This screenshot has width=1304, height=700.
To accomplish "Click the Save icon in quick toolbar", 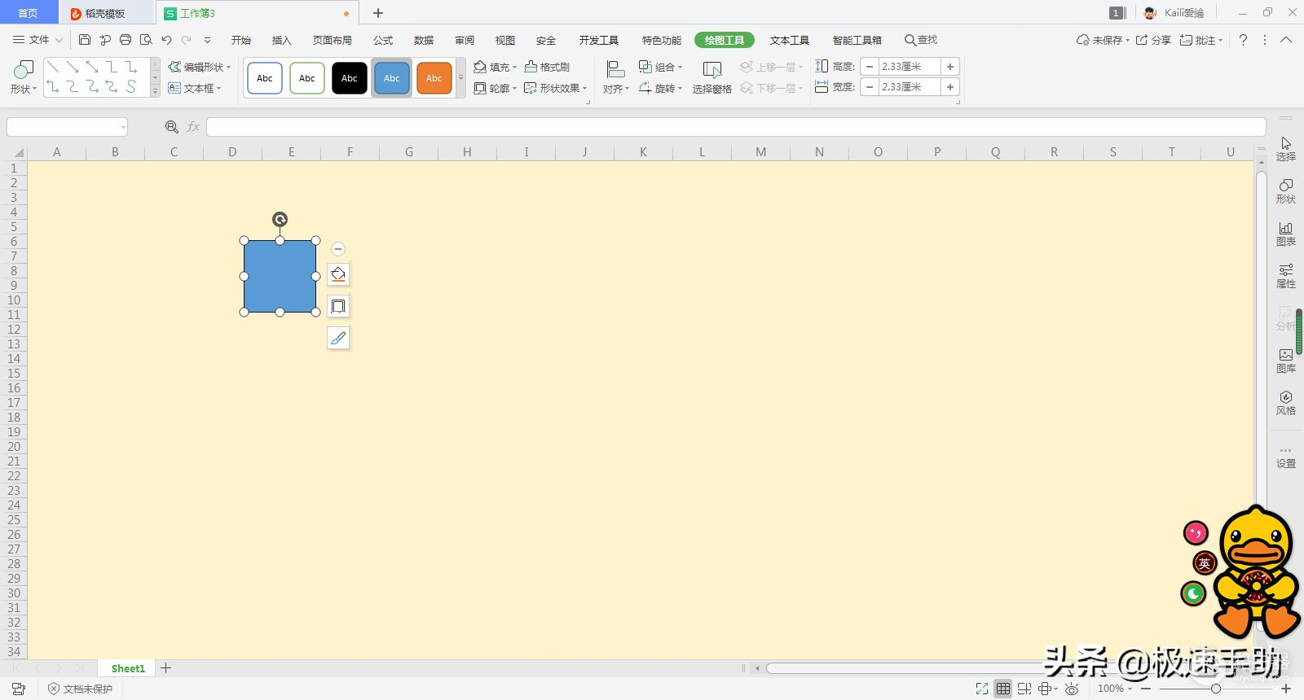I will (85, 40).
